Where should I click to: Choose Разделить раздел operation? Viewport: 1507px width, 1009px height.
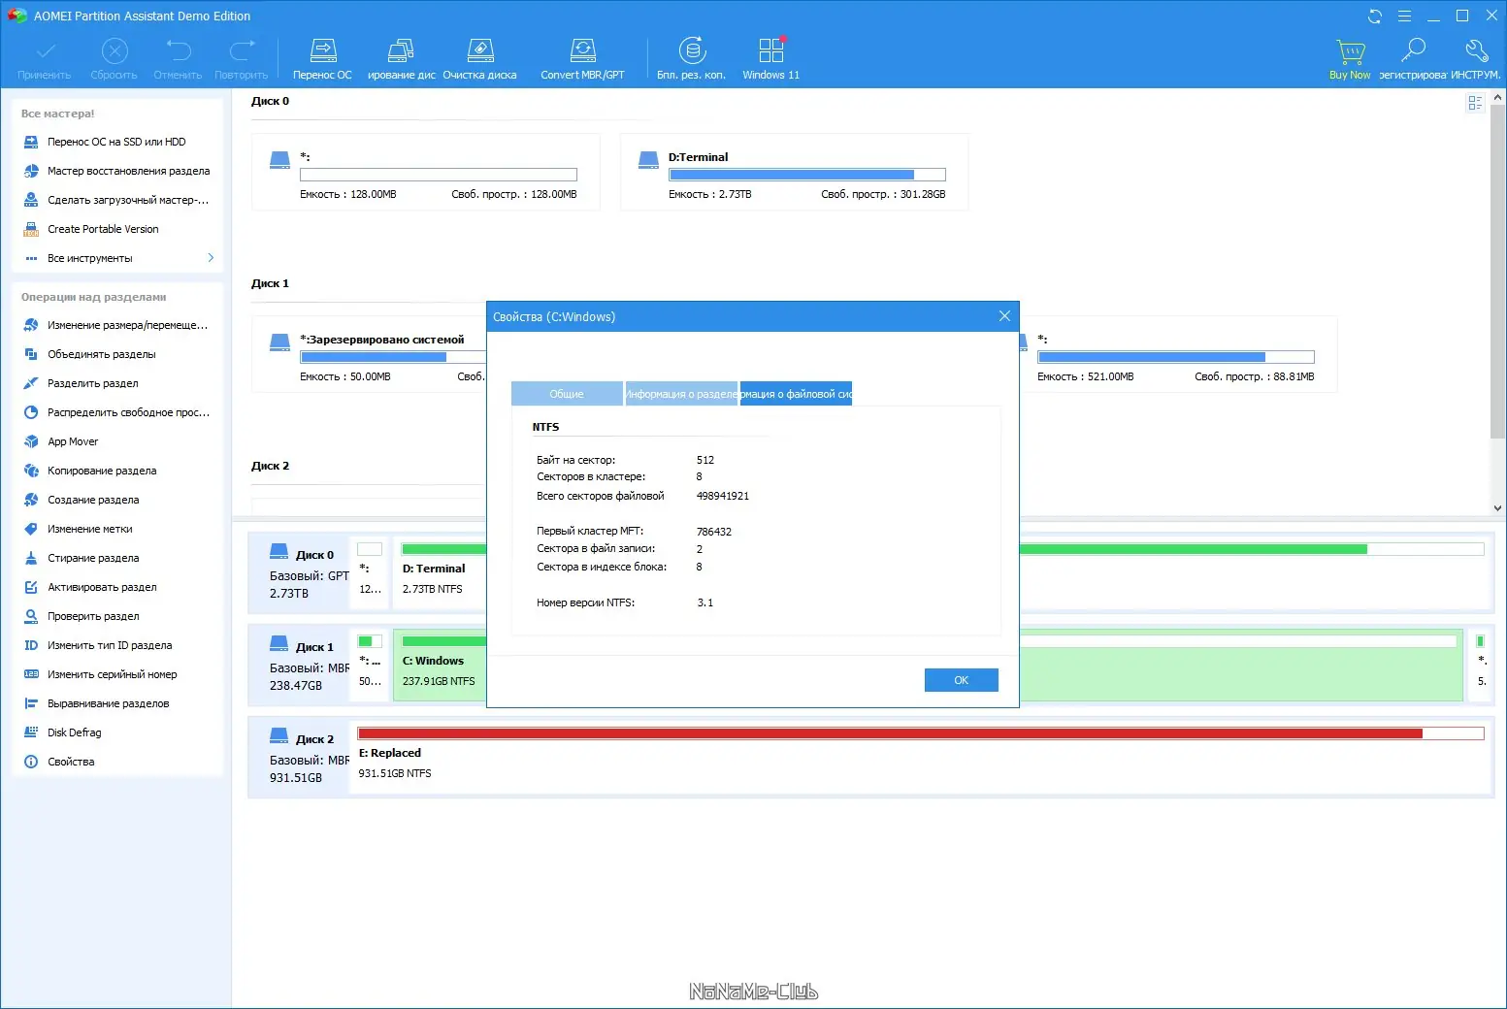coord(92,383)
